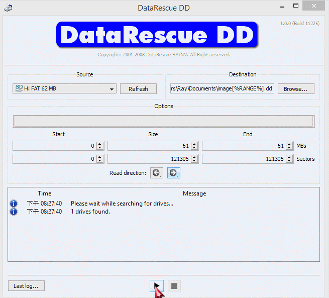Click the DataRescue DD title bar app icon
The width and height of the screenshot is (329, 298).
[8, 8]
